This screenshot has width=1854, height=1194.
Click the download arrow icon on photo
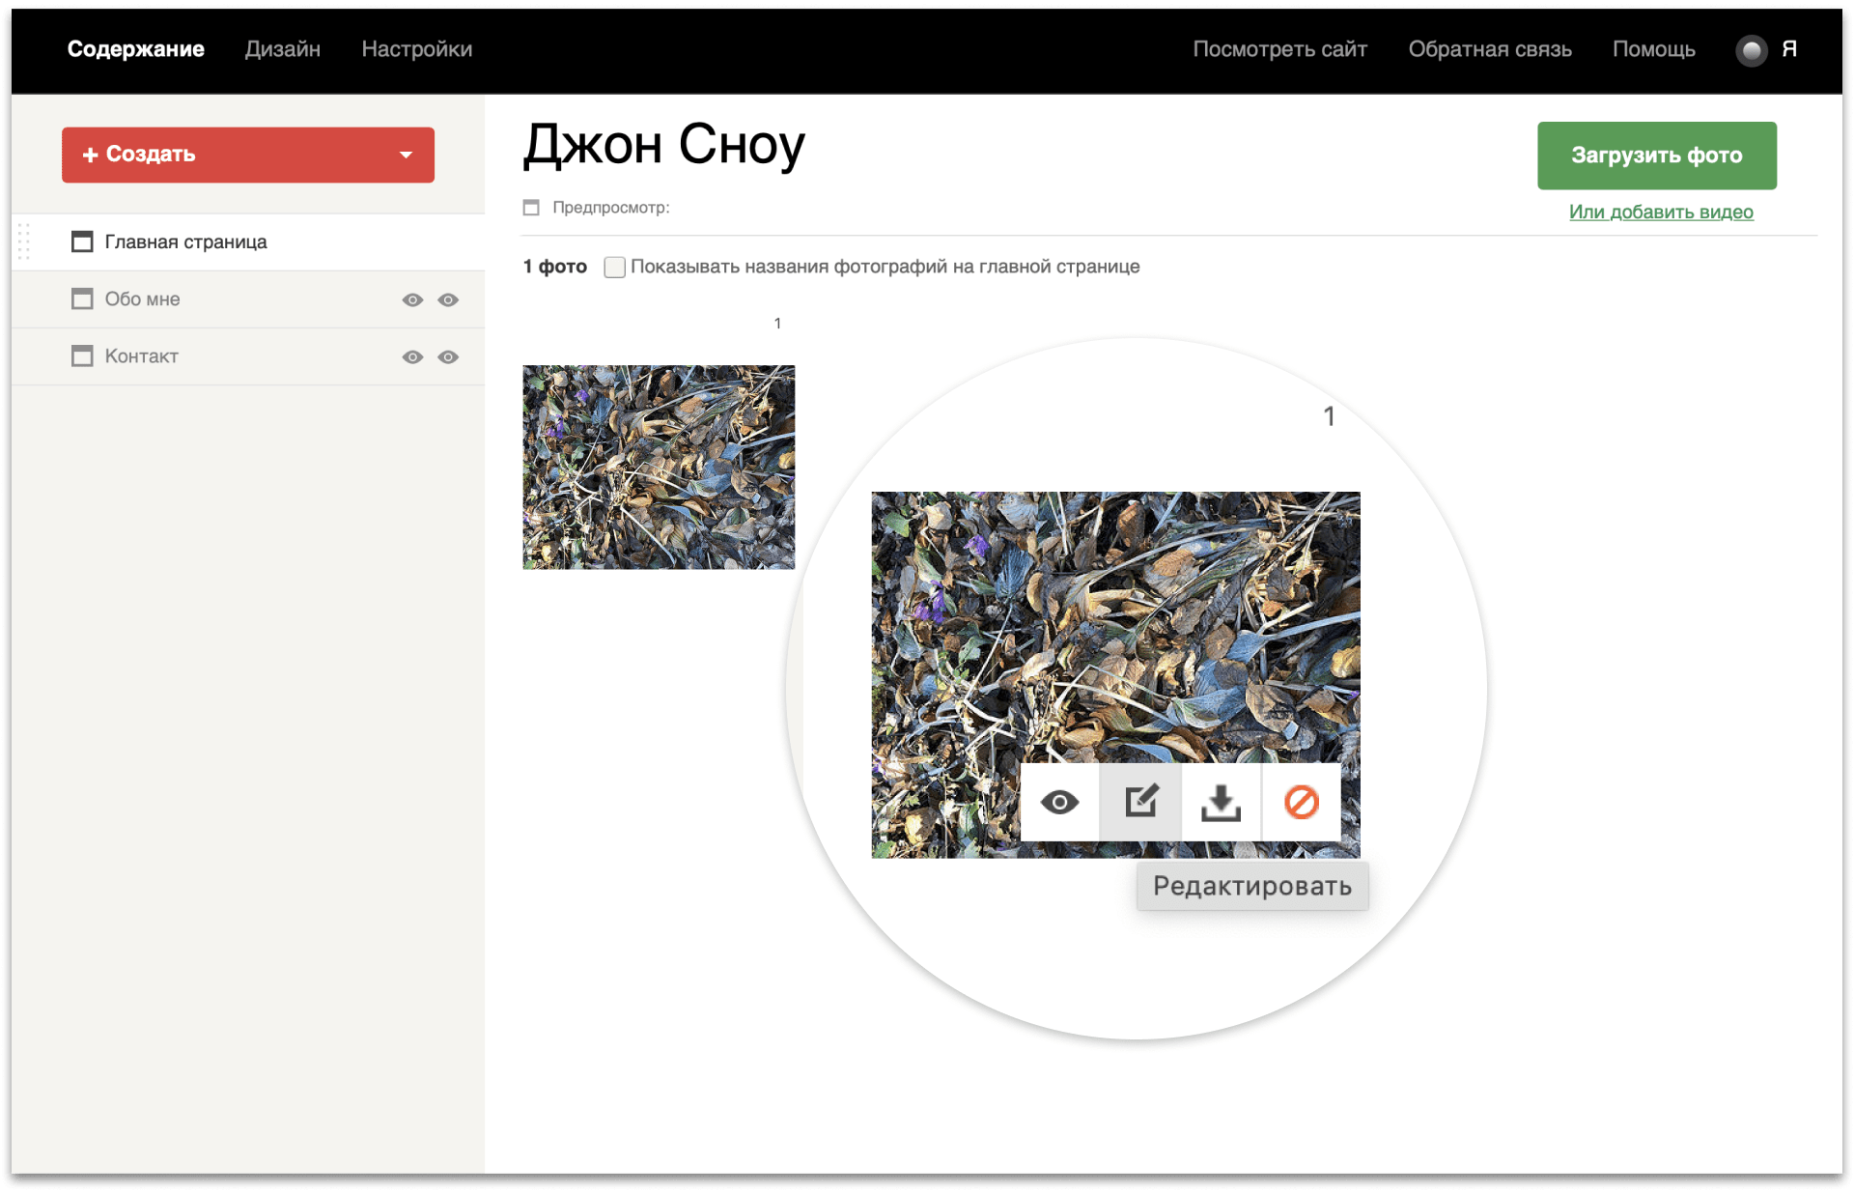[x=1221, y=802]
